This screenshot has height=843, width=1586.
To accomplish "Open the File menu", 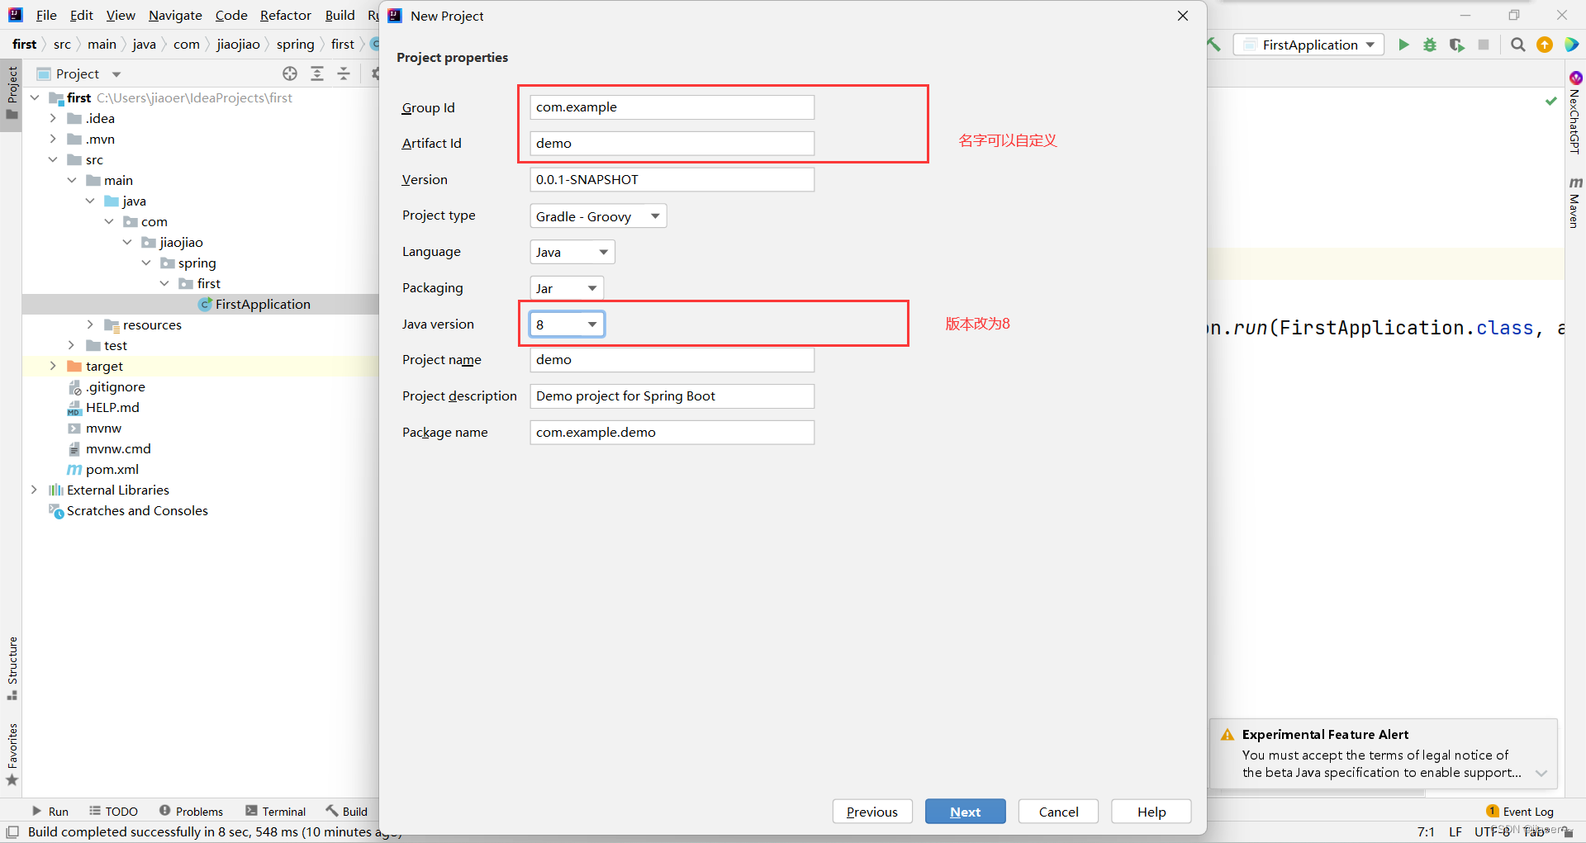I will pyautogui.click(x=46, y=15).
